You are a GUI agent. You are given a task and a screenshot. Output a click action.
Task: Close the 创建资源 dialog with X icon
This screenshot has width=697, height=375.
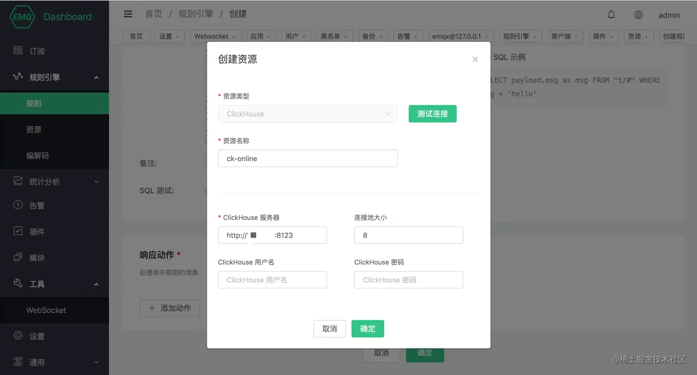point(475,59)
